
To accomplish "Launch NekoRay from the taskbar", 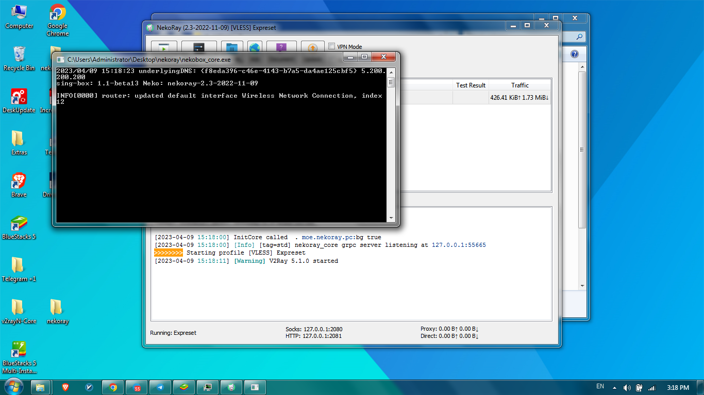I will pyautogui.click(x=231, y=387).
